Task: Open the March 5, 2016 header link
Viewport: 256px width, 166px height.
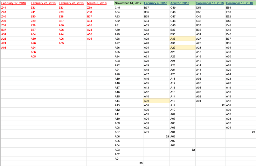Action: [97, 3]
